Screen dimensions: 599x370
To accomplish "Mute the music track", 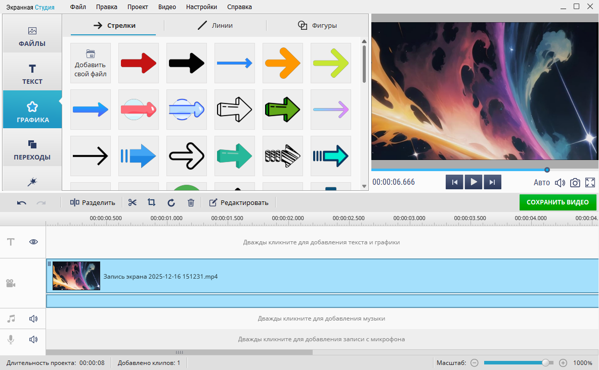I will point(33,319).
